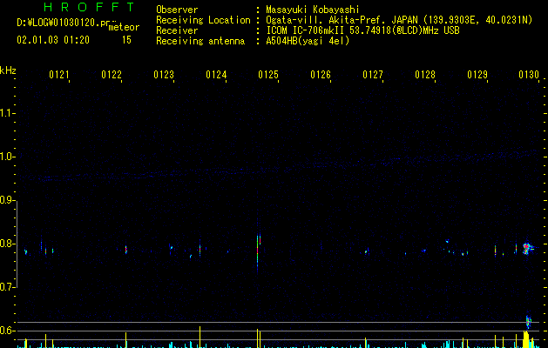Click the 0.7 kHz frequency label
548x348 pixels.
[x=7, y=287]
